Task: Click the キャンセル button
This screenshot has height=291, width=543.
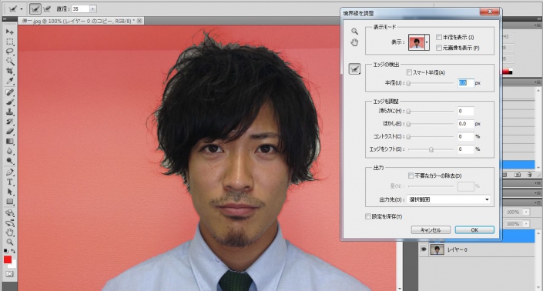Action: pos(431,229)
